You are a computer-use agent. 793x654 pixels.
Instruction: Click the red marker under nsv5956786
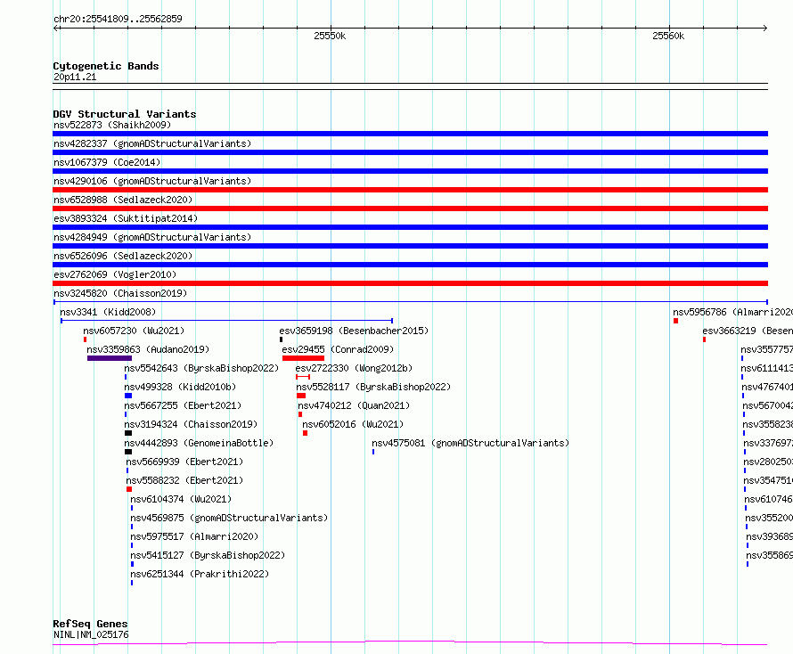675,321
